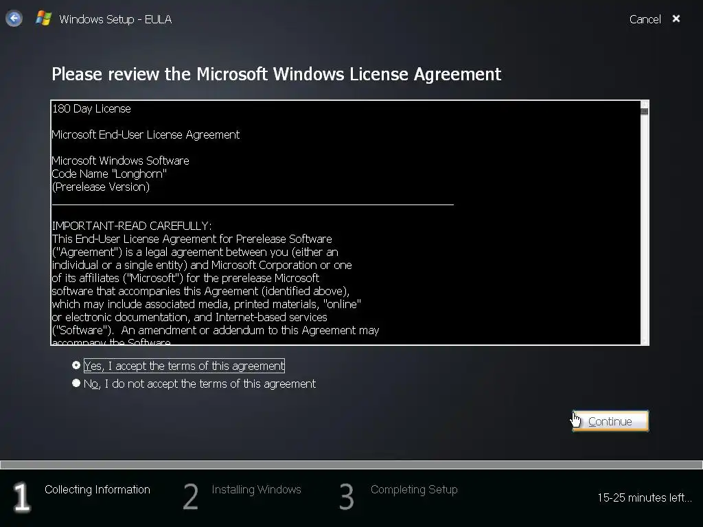Click the blue back arrow icon
The height and width of the screenshot is (527, 703).
(14, 19)
